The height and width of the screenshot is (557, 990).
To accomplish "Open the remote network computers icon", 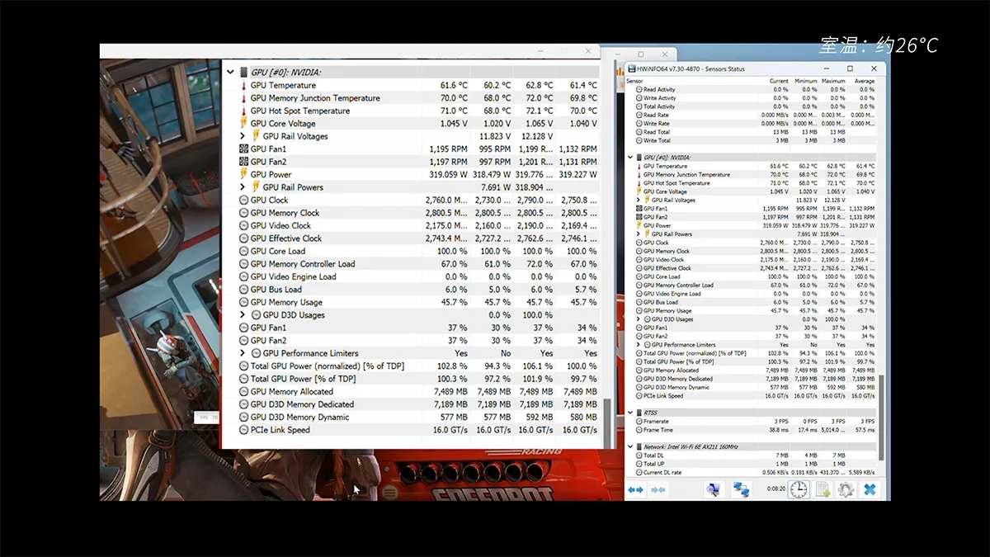I will (x=741, y=489).
